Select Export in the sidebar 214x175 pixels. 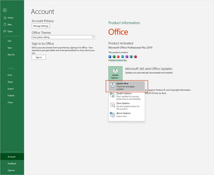click(11, 89)
